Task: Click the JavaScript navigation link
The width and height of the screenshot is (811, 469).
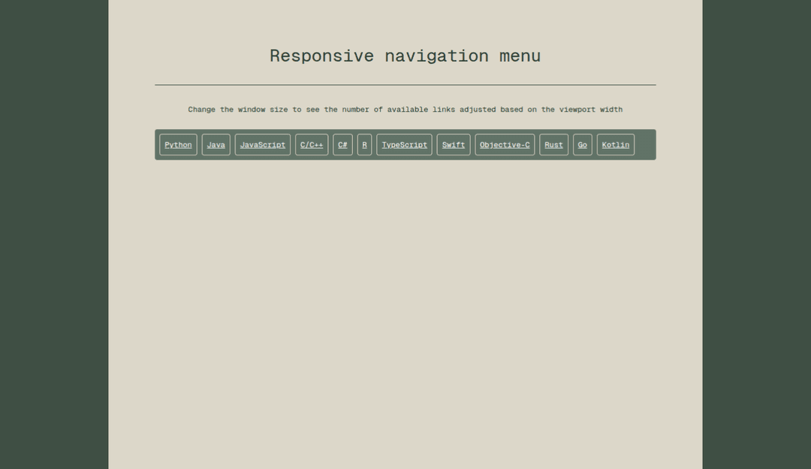Action: 262,145
